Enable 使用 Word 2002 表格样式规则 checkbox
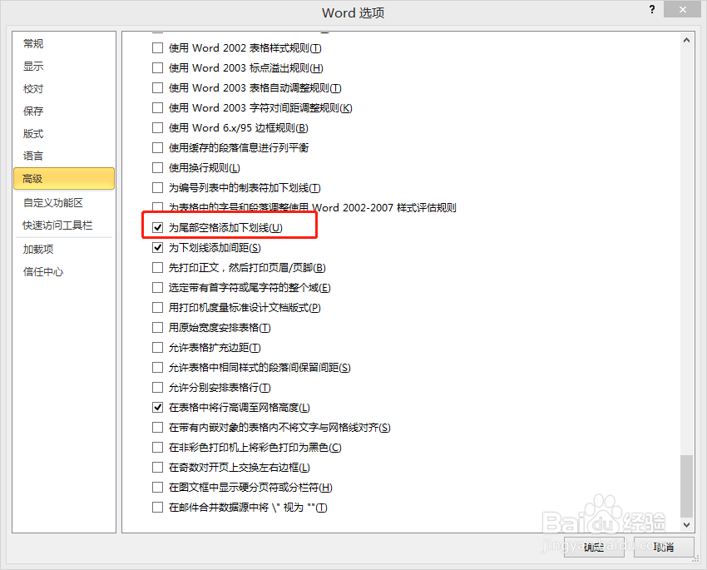The width and height of the screenshot is (707, 570). click(x=157, y=47)
